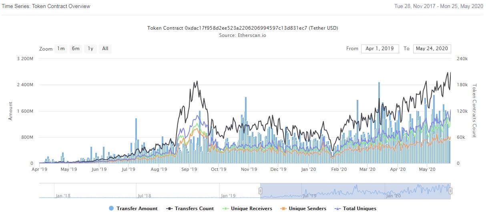Click the Token Contract chart title
The height and width of the screenshot is (219, 486).
(243, 28)
